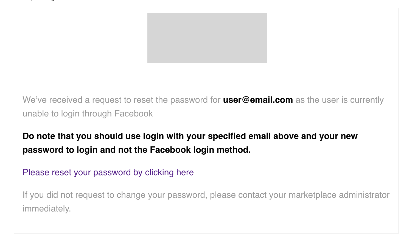Viewport: 415px width, 245px height.
Task: Click the bold "password to login and not" text
Action: [85, 150]
